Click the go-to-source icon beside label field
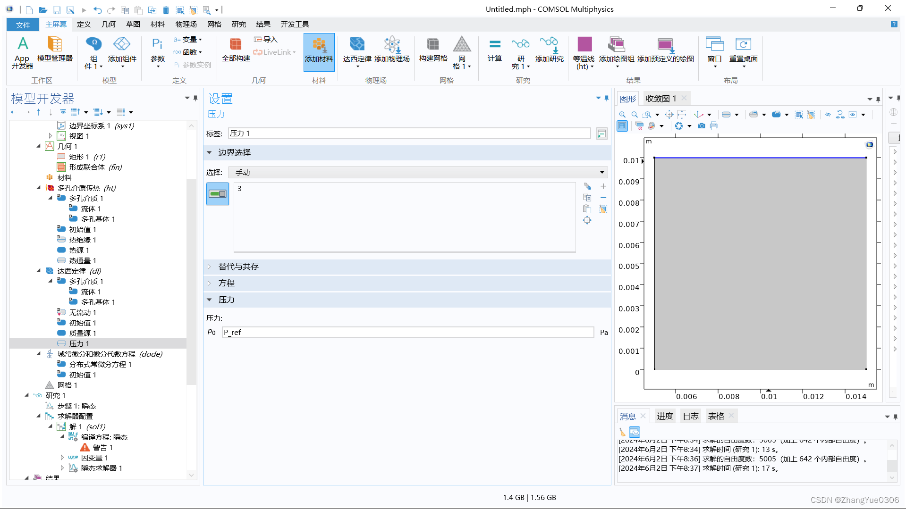 pyautogui.click(x=601, y=134)
